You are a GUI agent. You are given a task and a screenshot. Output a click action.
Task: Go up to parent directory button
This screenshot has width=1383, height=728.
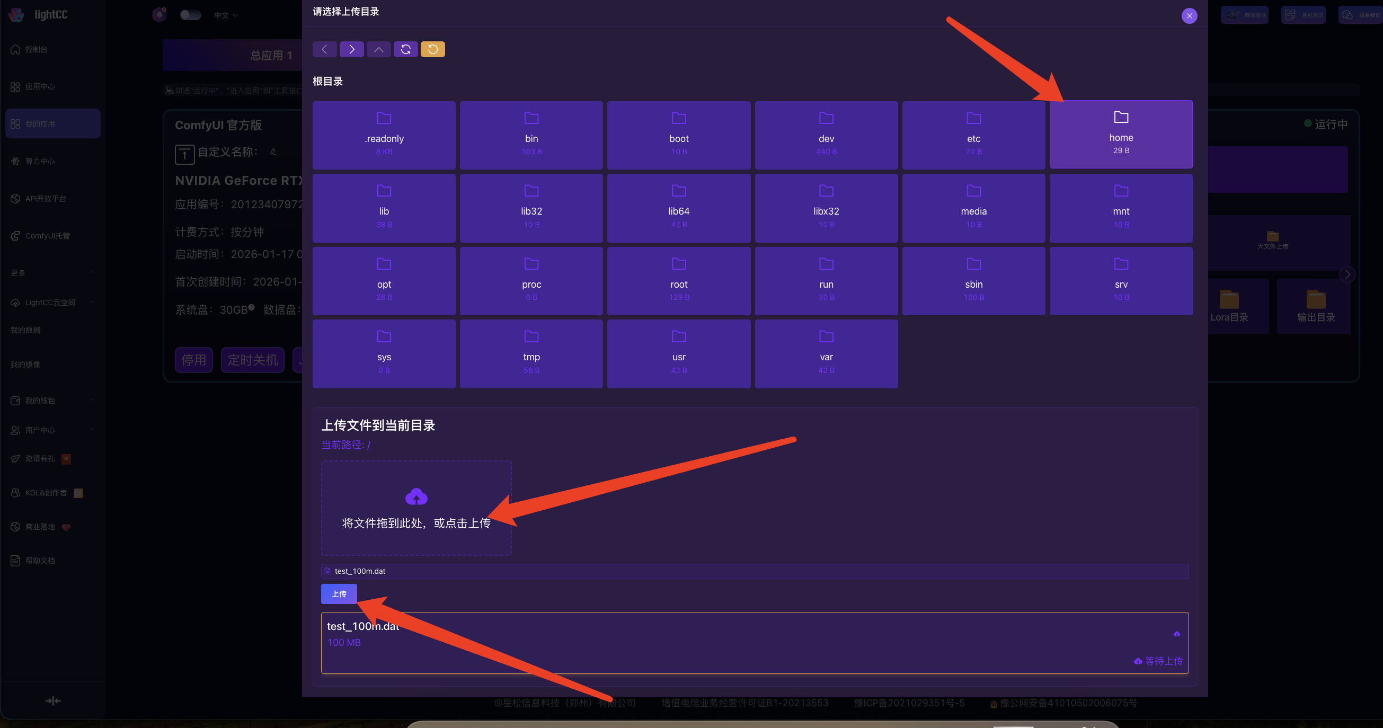[x=378, y=49]
